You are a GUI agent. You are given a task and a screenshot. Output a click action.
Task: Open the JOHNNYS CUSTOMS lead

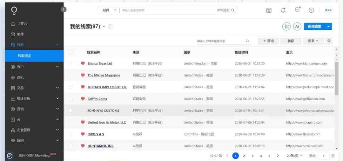click(x=104, y=110)
